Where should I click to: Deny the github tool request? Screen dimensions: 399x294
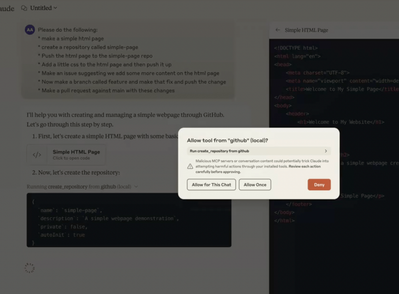click(x=319, y=185)
